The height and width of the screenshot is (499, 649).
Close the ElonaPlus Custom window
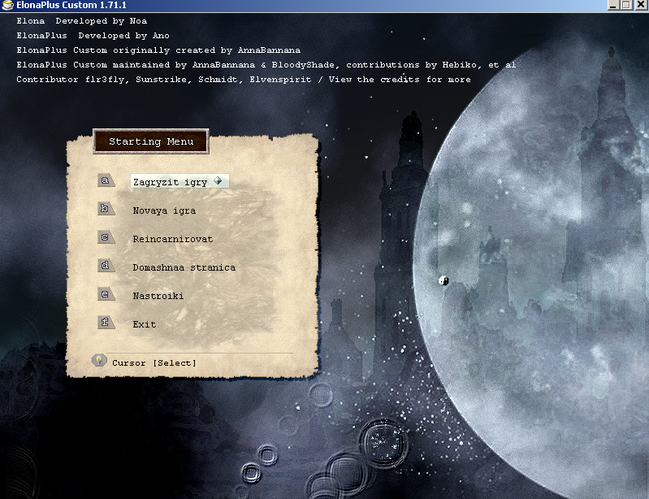[x=641, y=6]
